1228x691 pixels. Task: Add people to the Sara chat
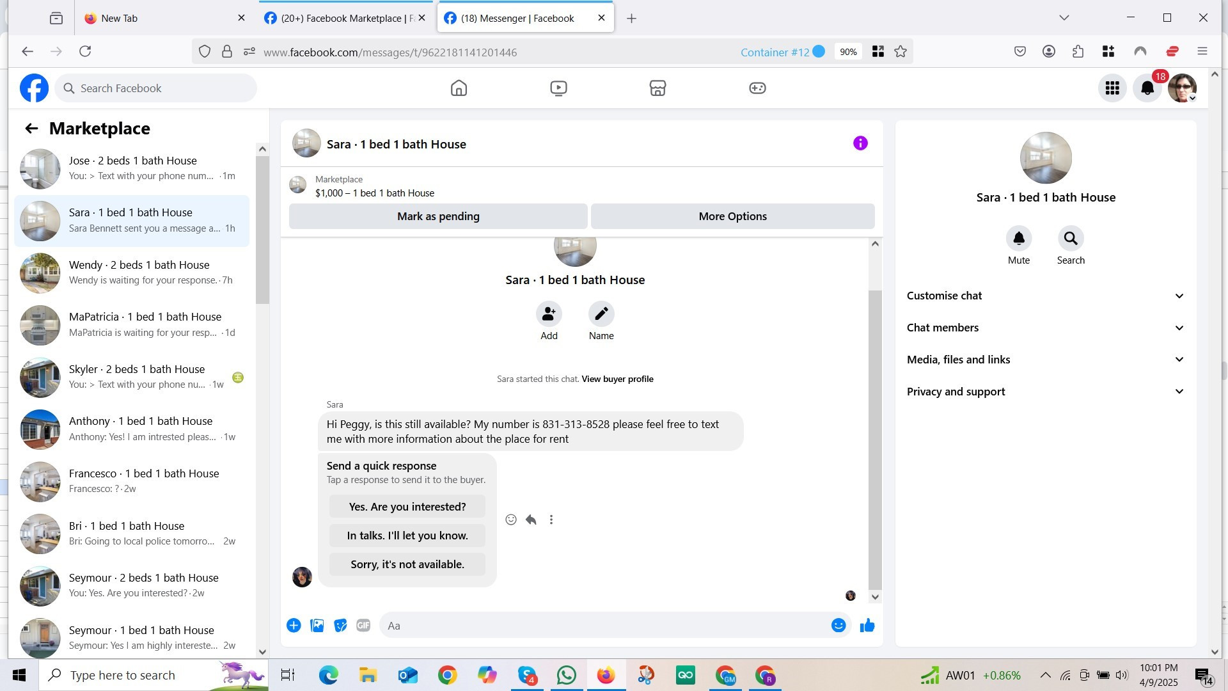549,314
